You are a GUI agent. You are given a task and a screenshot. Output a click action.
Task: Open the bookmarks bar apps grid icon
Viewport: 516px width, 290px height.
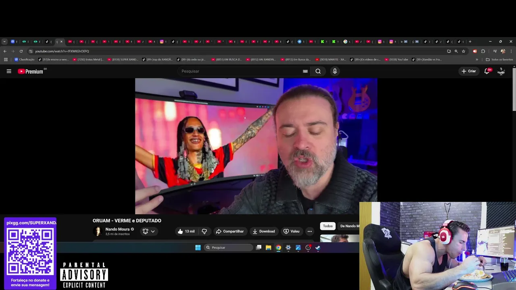tap(6, 60)
